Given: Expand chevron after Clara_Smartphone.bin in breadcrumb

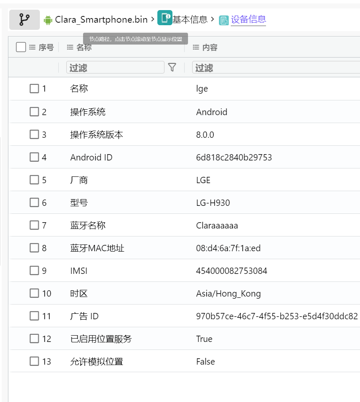Looking at the screenshot, I should (153, 19).
